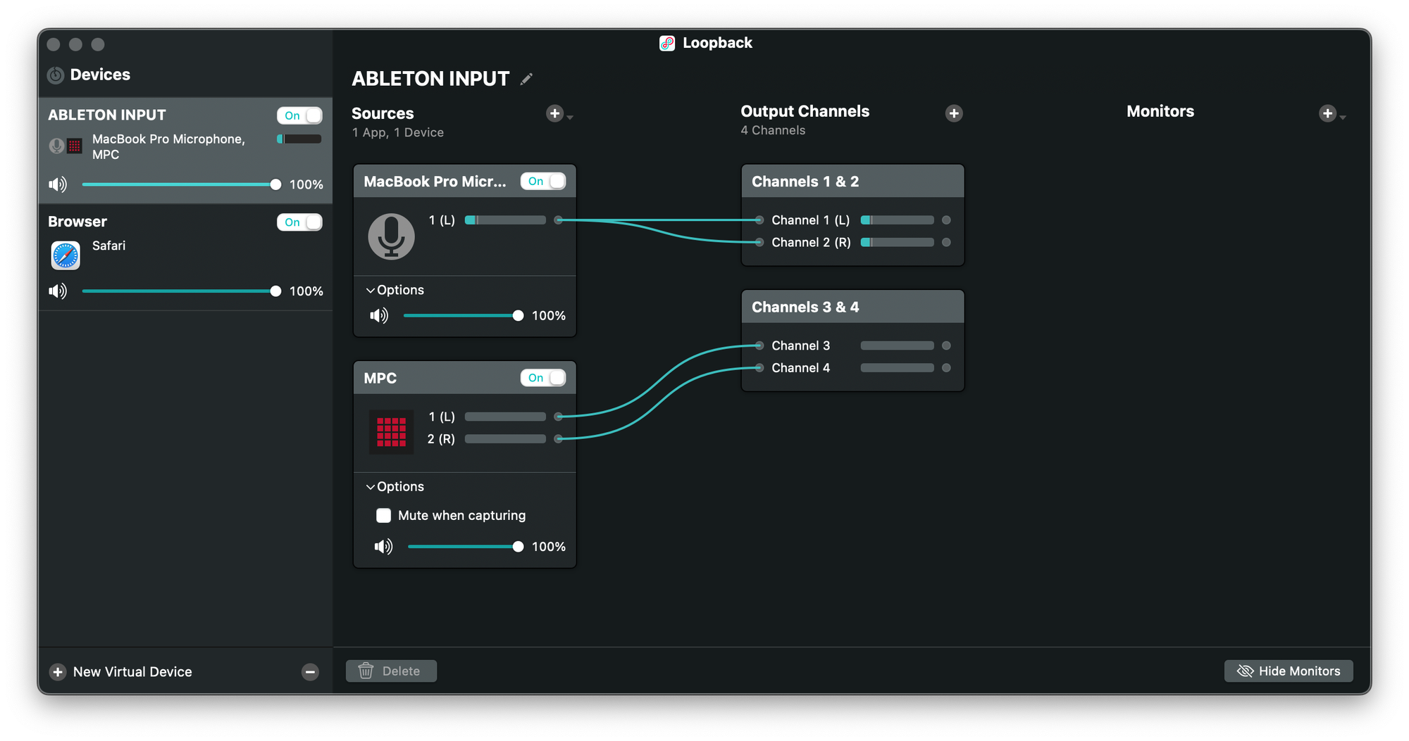This screenshot has width=1409, height=741.
Task: Add a new source with plus icon
Action: pos(554,113)
